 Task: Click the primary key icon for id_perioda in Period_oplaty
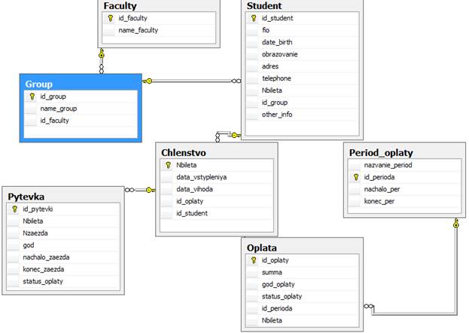pos(353,177)
